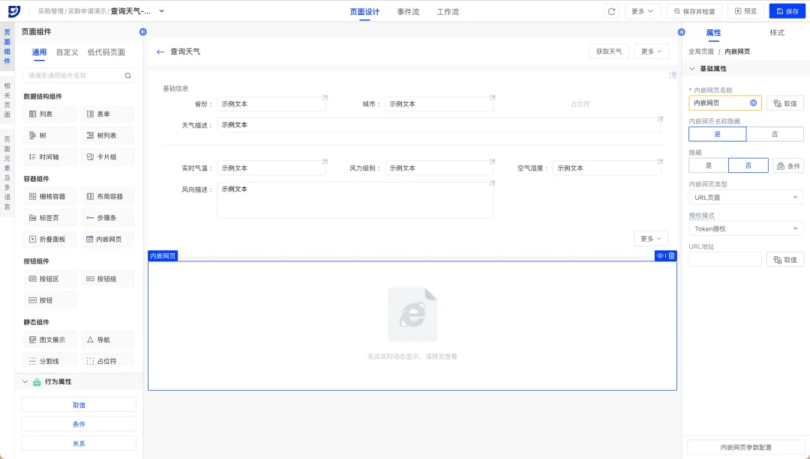The width and height of the screenshot is (810, 459).
Task: Select the 时间轴 component
Action: 50,156
